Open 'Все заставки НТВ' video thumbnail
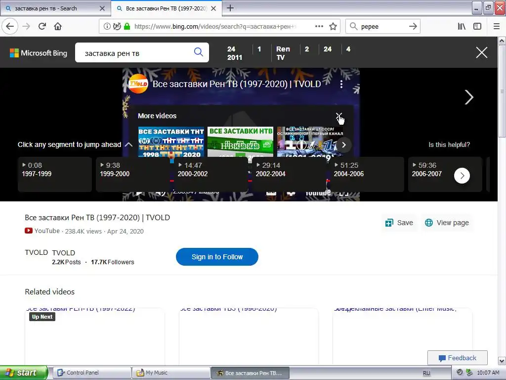 240,142
